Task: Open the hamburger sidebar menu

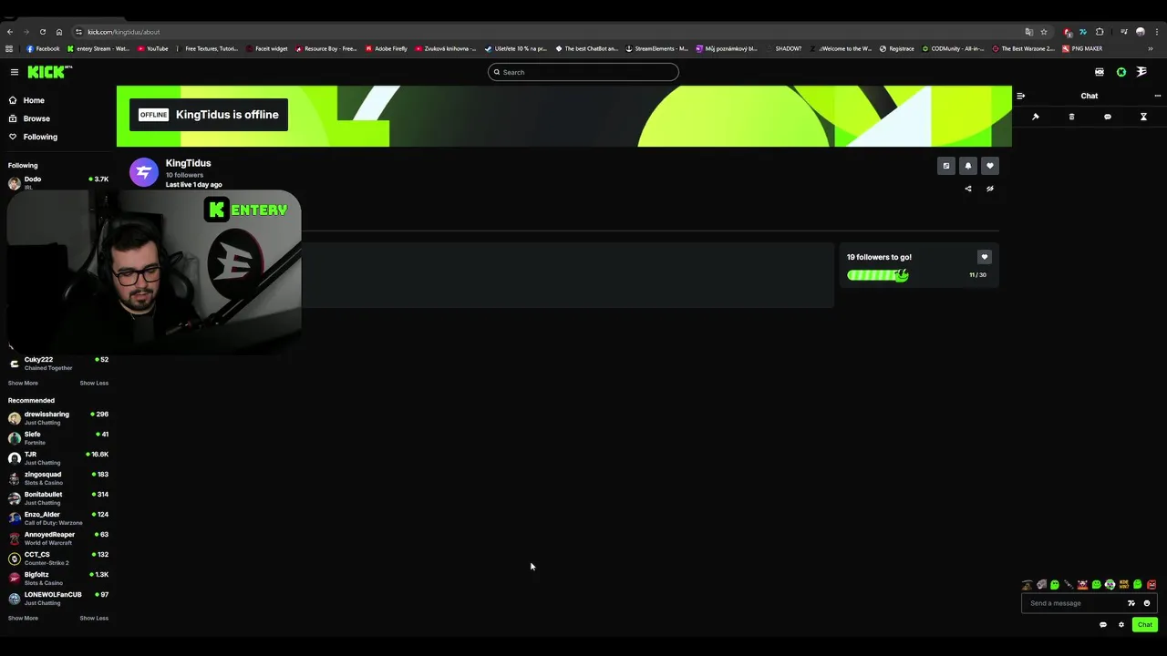Action: pyautogui.click(x=15, y=72)
